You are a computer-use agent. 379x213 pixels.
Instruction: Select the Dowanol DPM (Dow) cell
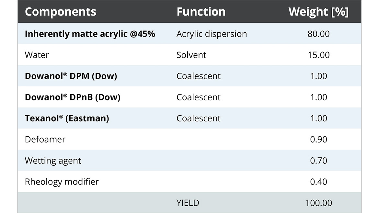click(71, 76)
